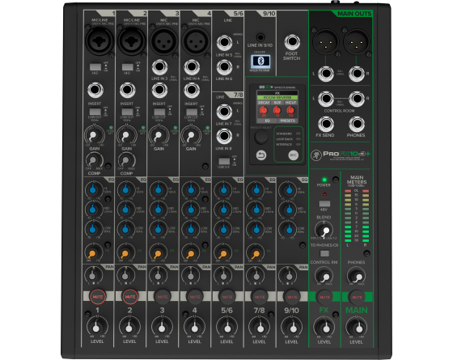
Task: Toggle the 48V phantom power switch
Action: 324,203
